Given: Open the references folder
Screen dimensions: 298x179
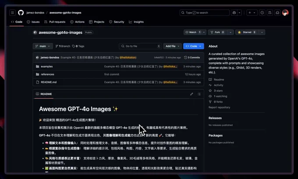Looking at the screenshot, I should pyautogui.click(x=47, y=75).
